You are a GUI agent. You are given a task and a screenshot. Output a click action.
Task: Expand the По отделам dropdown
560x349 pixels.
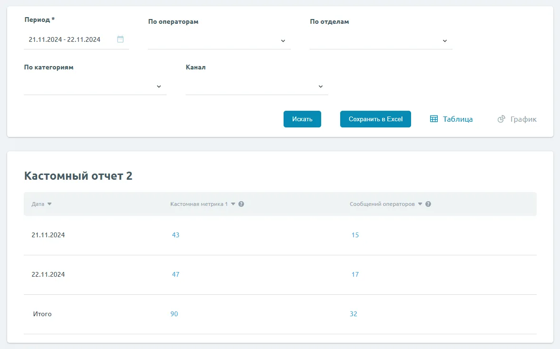(445, 41)
